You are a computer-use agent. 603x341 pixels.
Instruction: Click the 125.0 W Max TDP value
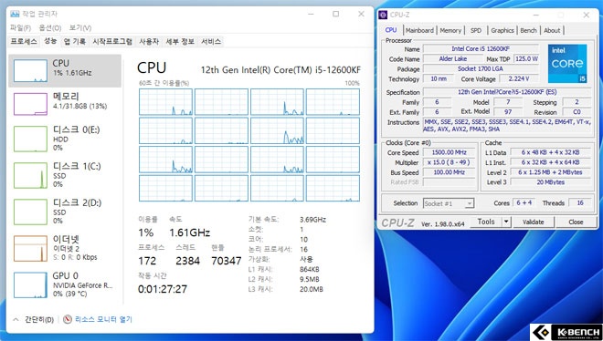pyautogui.click(x=526, y=58)
